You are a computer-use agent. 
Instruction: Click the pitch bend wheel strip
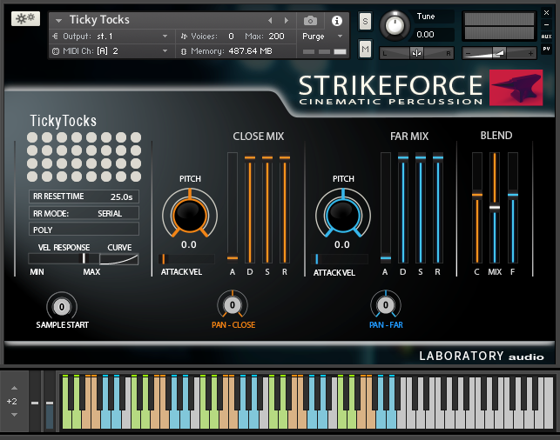[35, 401]
